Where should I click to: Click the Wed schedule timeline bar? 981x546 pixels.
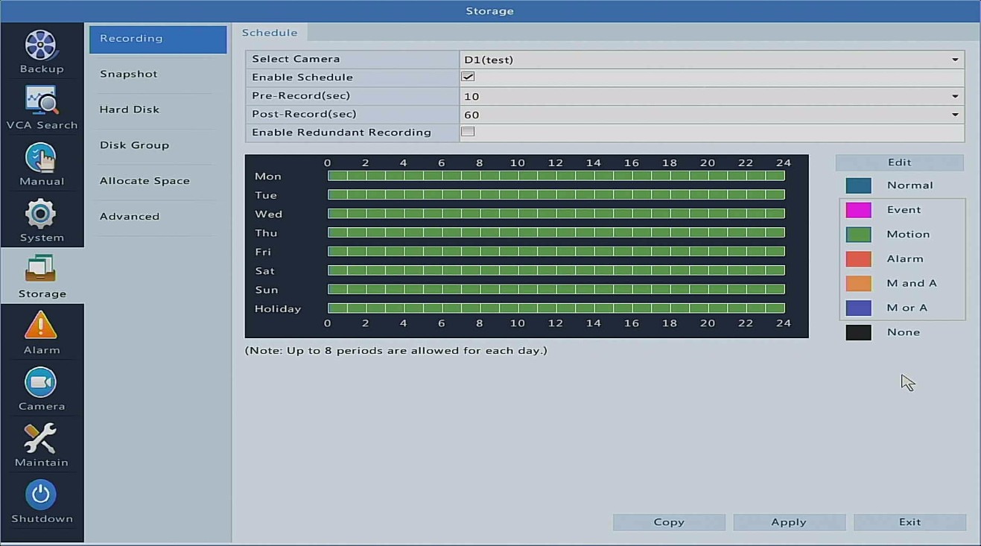click(556, 214)
